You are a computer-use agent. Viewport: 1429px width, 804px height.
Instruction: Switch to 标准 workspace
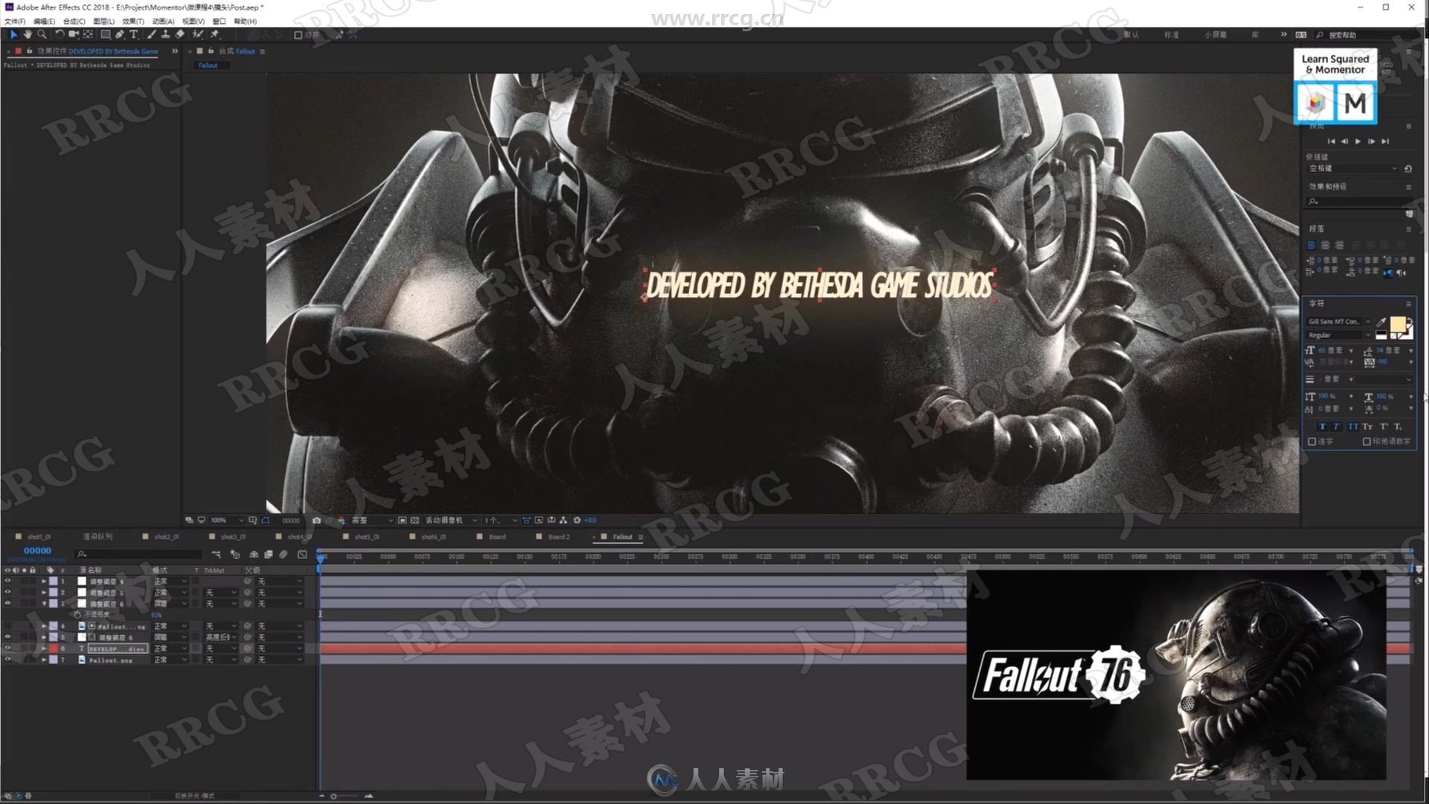[1171, 35]
